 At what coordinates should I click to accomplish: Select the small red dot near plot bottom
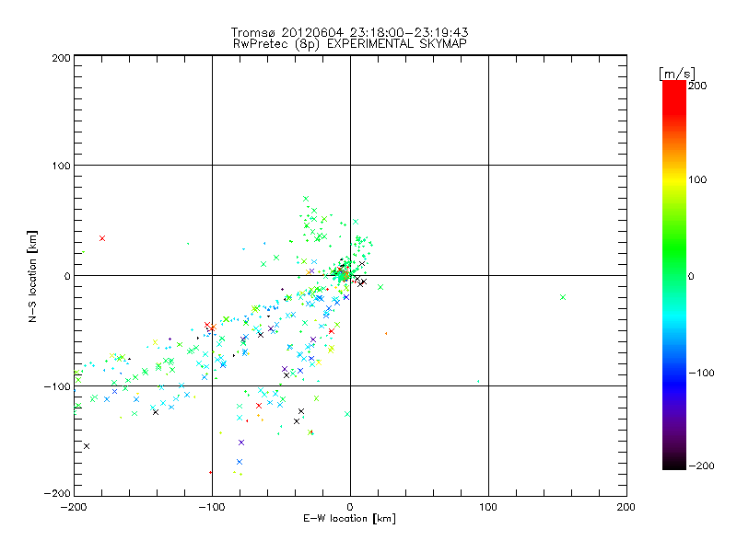pos(211,472)
